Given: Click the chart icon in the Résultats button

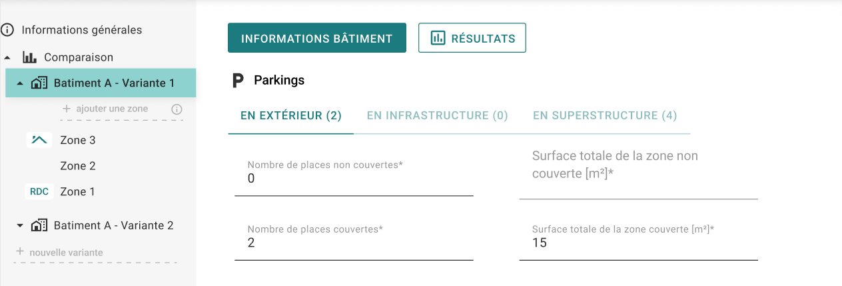Looking at the screenshot, I should pos(438,38).
